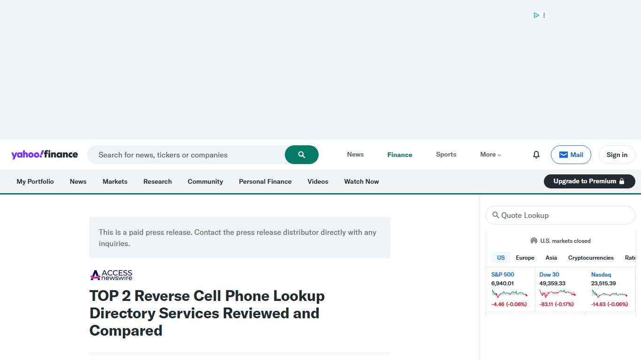
Task: Click the Sign in button
Action: (617, 154)
